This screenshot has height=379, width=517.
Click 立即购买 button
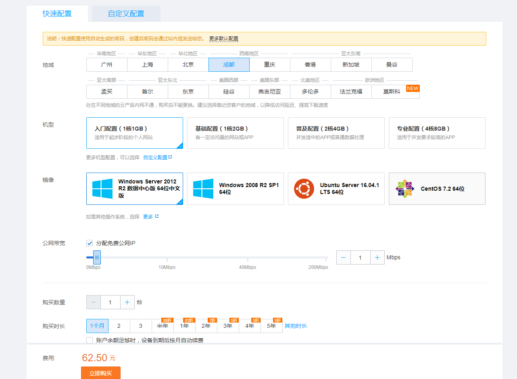pyautogui.click(x=101, y=373)
